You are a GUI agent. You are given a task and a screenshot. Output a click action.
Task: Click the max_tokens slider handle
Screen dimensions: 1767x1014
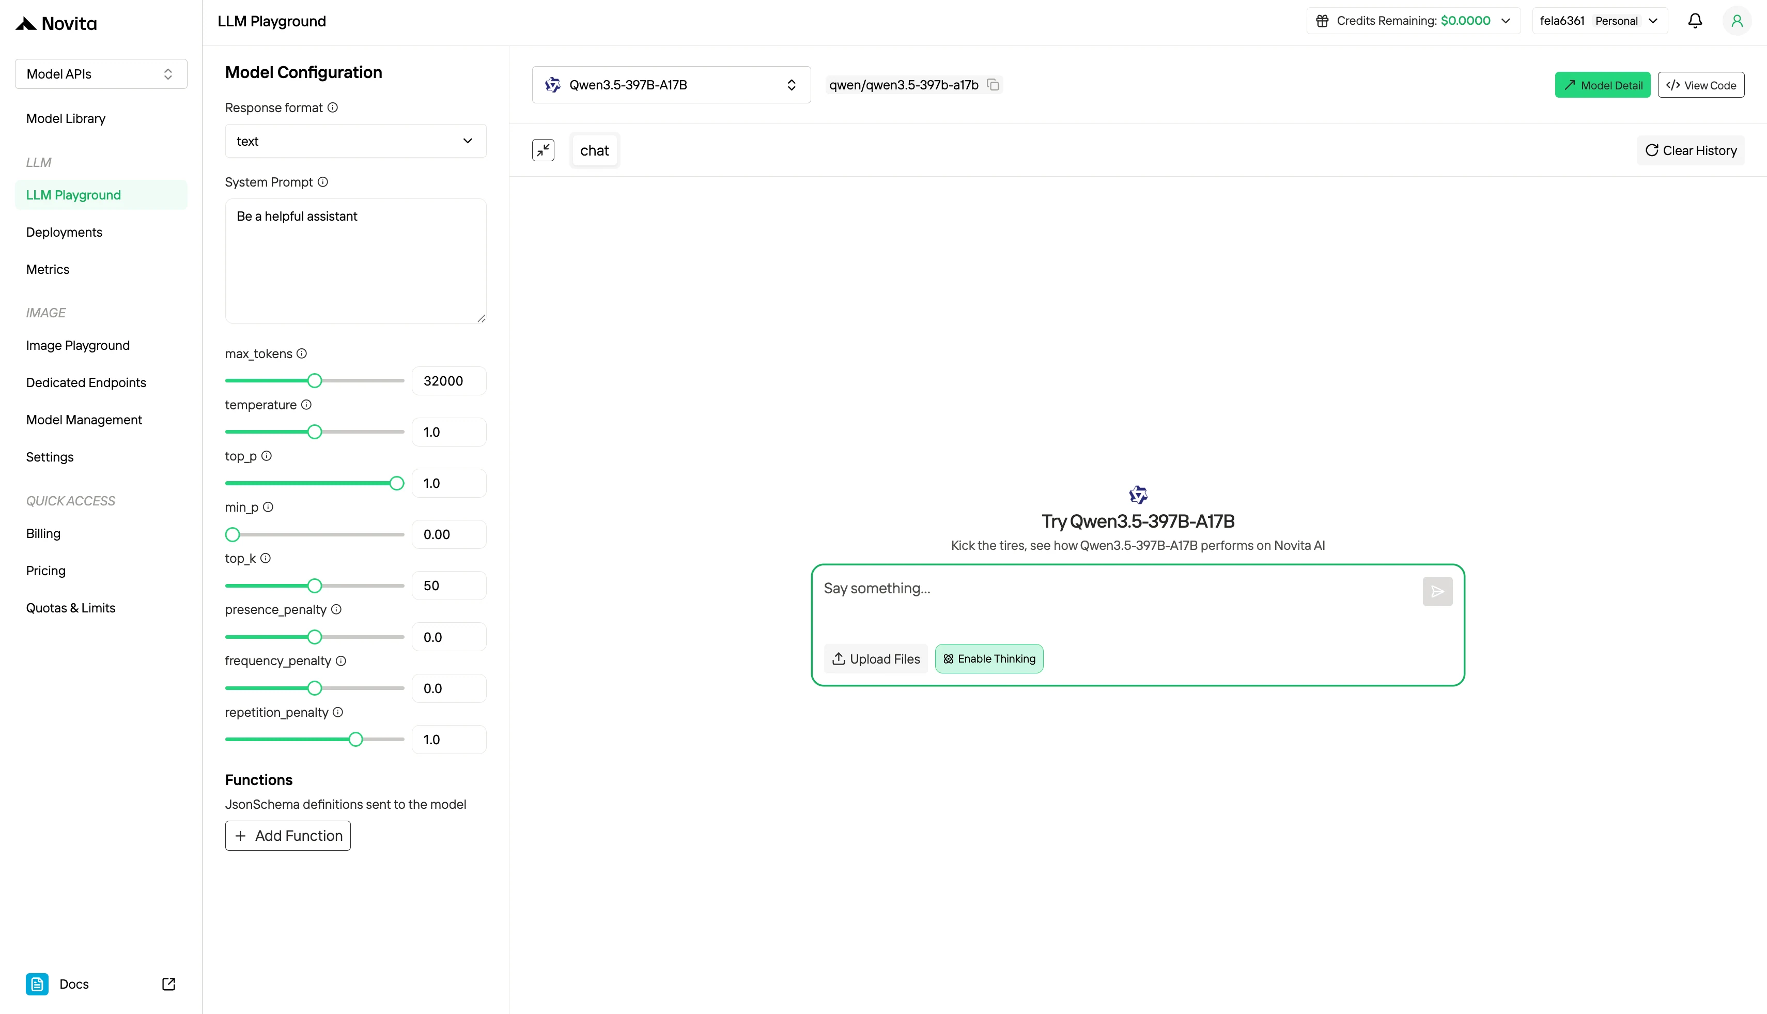(315, 381)
